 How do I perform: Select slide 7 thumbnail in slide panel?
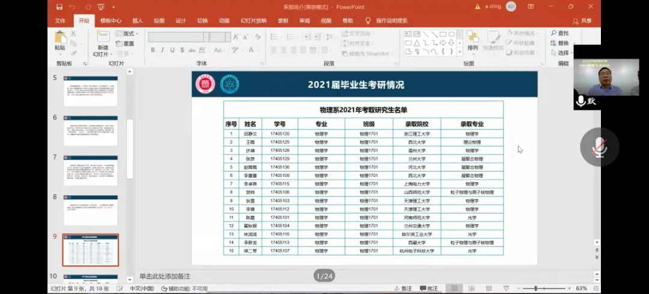coord(91,170)
